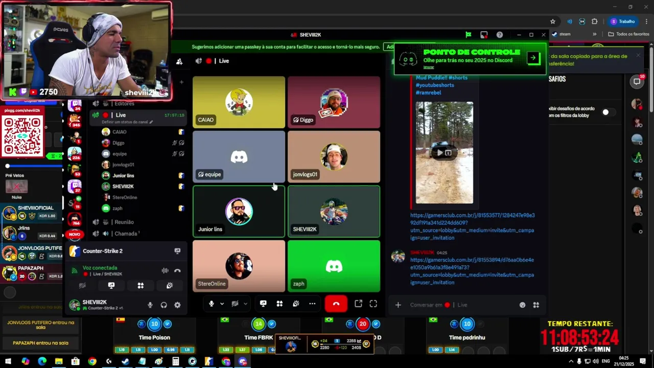This screenshot has width=654, height=368.
Task: Open Discord taskbar icon
Action: point(243,361)
